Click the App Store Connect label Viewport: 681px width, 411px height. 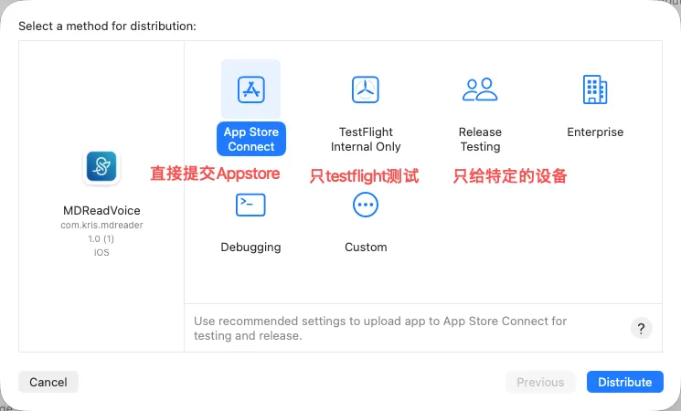[251, 139]
